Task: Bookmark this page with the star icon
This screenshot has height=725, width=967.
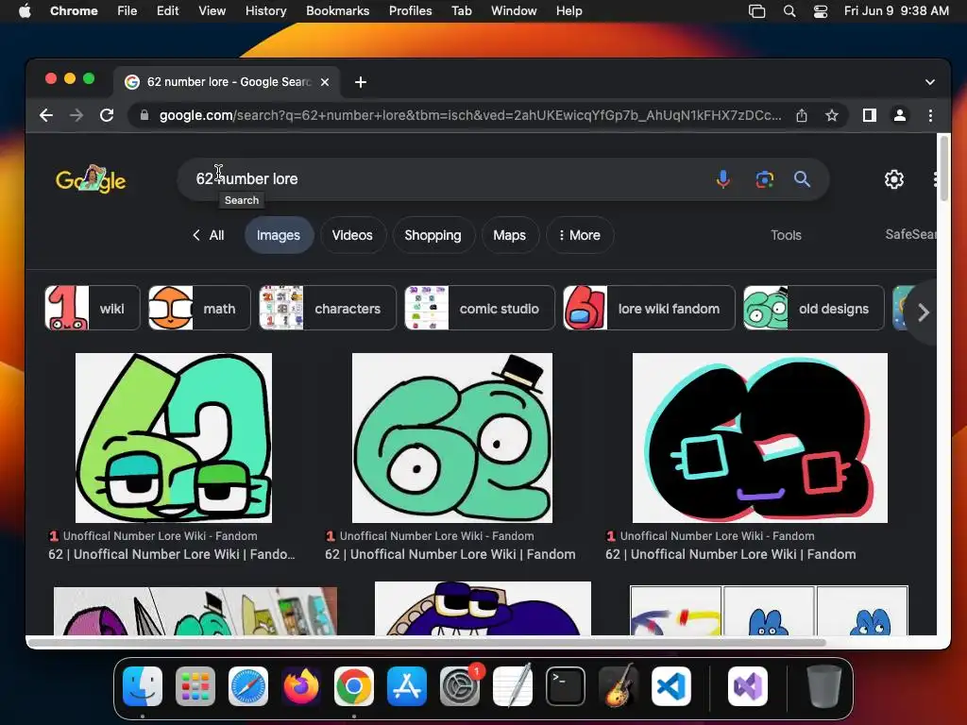Action: click(x=832, y=115)
